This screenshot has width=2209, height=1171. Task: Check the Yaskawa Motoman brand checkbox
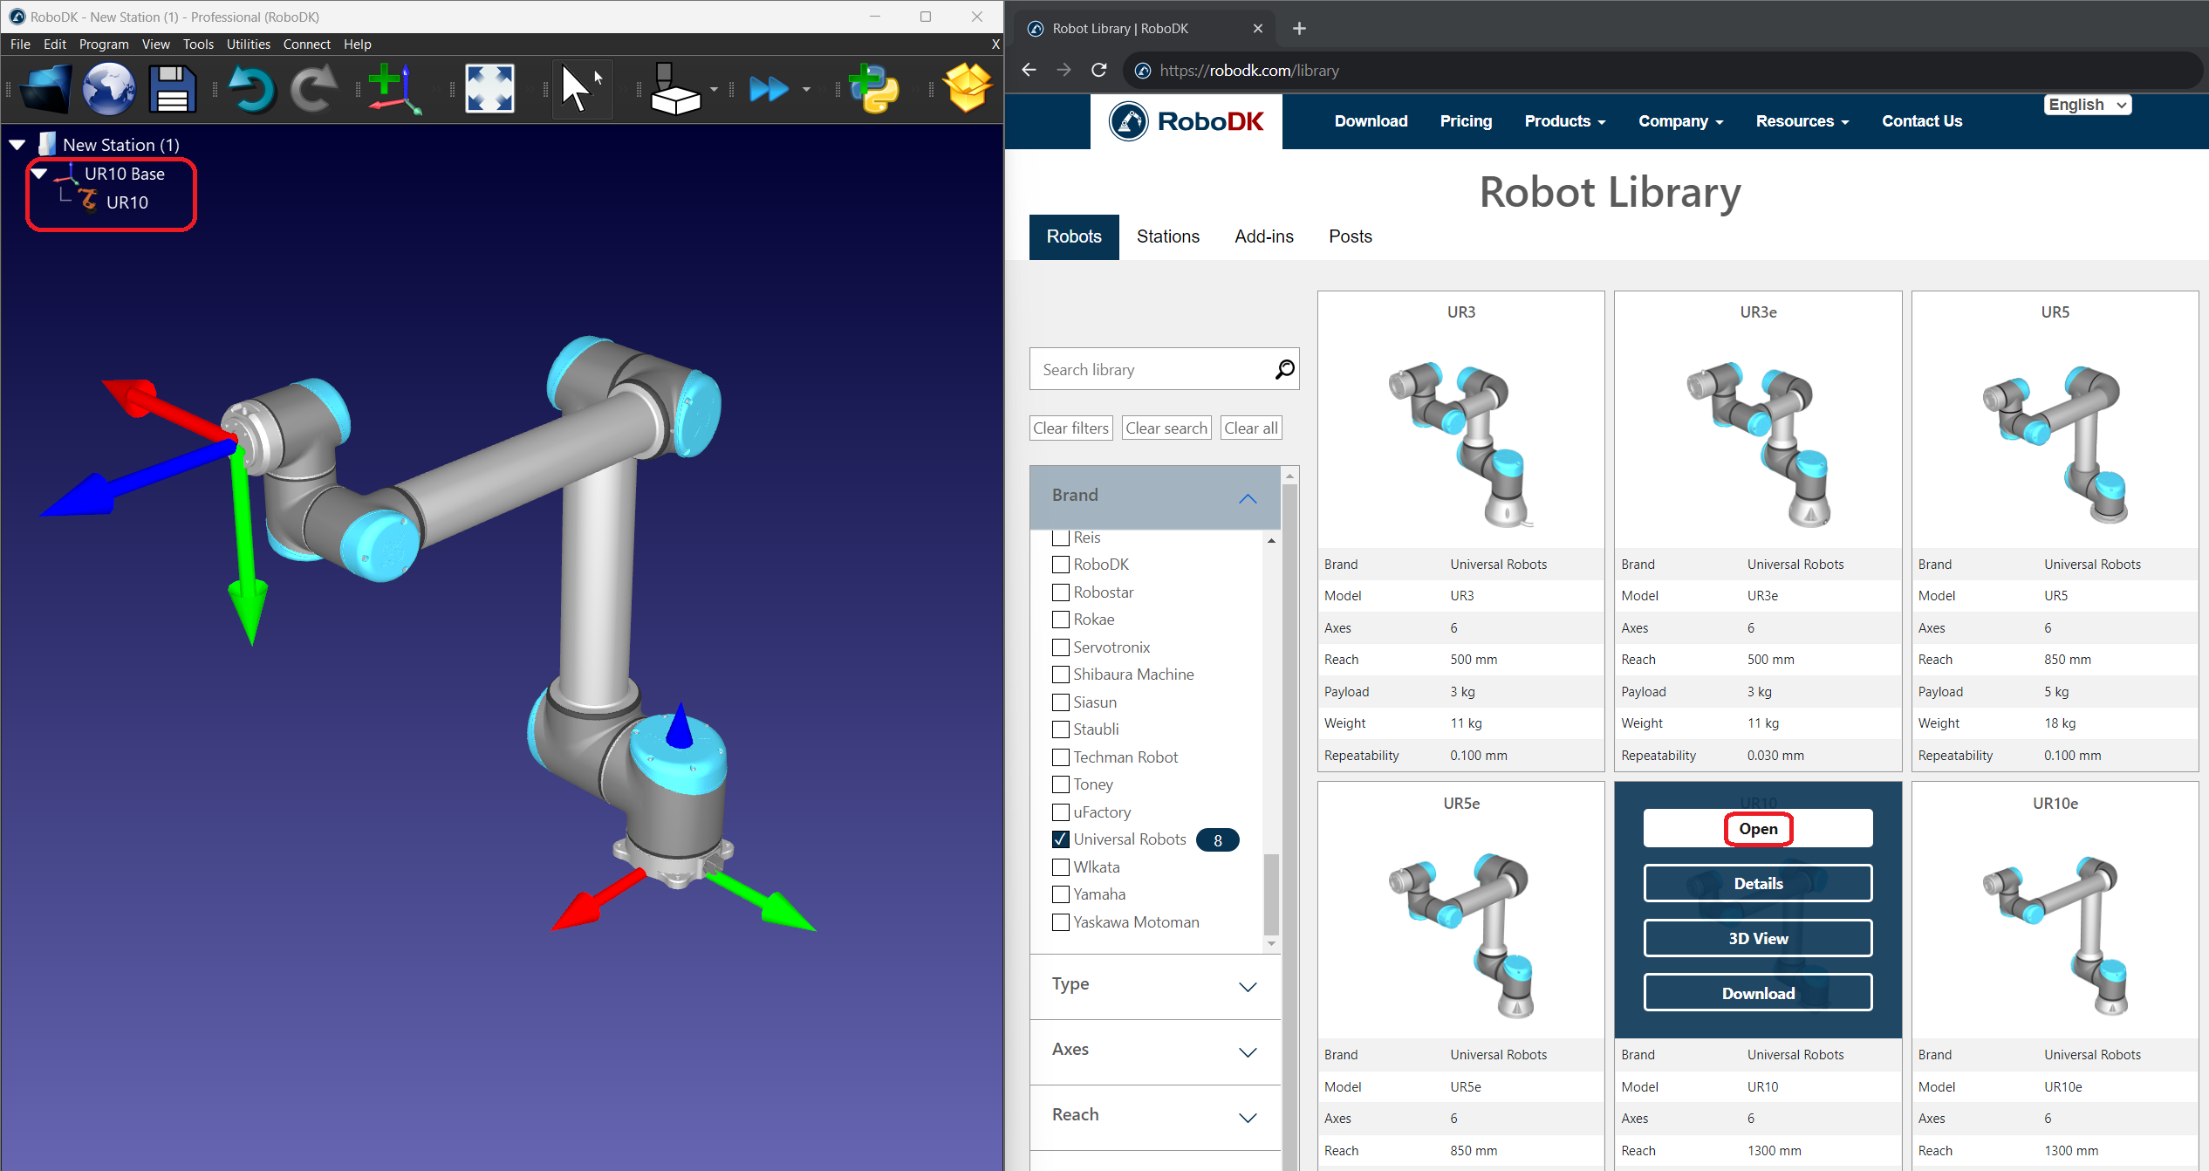[1061, 922]
